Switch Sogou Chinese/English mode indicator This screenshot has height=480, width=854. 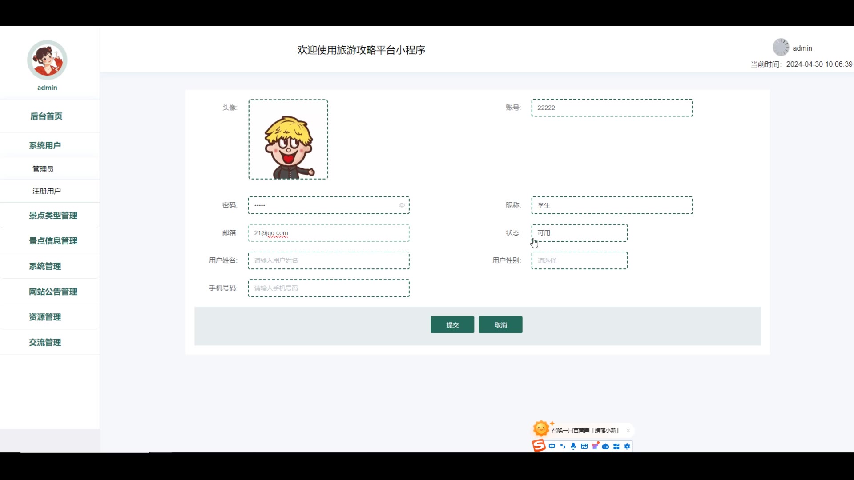coord(552,446)
